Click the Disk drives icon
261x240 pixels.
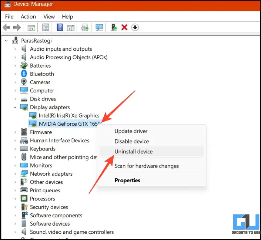(24, 99)
